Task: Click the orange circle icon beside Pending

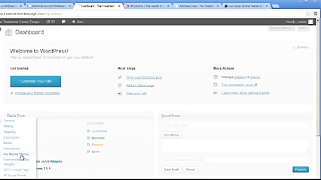Action: point(88,144)
